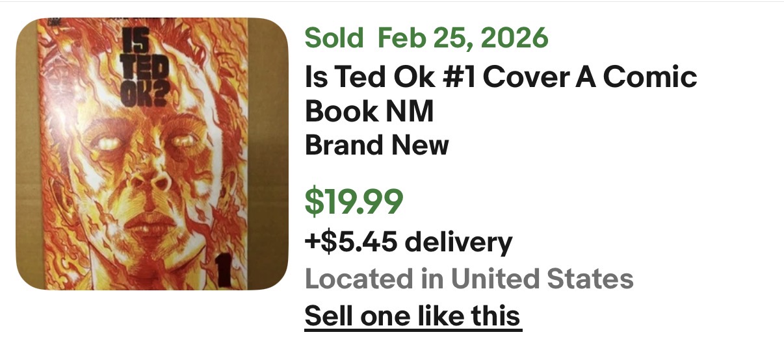This screenshot has height=354, width=784.
Task: Click the word delivery in the shipping line
Action: pos(458,242)
